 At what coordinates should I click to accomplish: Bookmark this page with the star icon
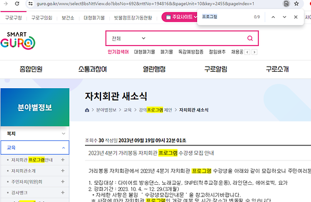[x=297, y=3]
